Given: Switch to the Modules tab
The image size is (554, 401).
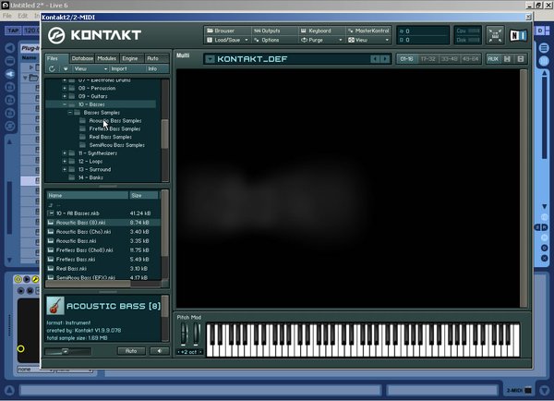Looking at the screenshot, I should point(107,58).
